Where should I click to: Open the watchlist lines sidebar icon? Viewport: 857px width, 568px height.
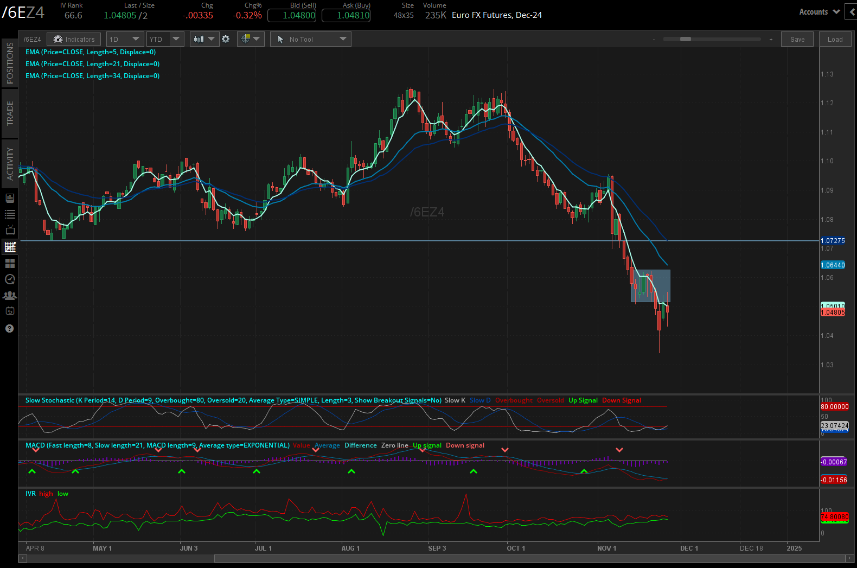click(10, 214)
